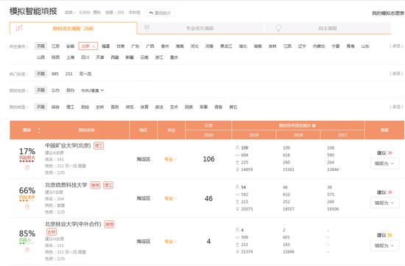Filter school type by 理工

70,107
